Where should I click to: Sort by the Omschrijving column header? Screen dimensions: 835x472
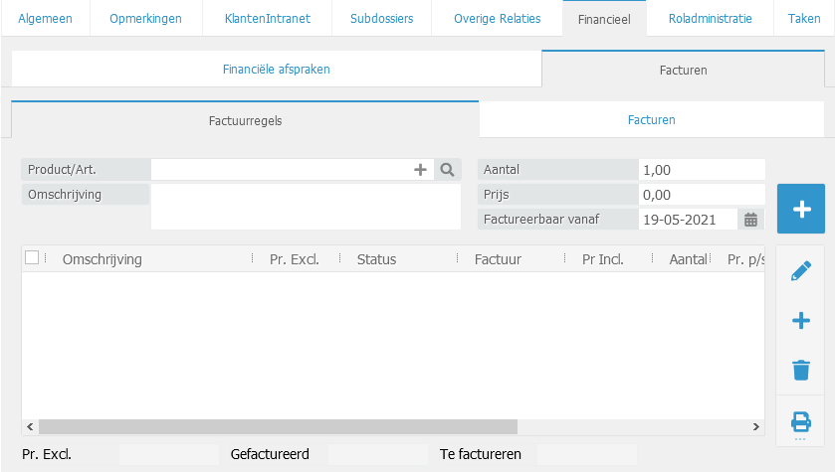102,259
